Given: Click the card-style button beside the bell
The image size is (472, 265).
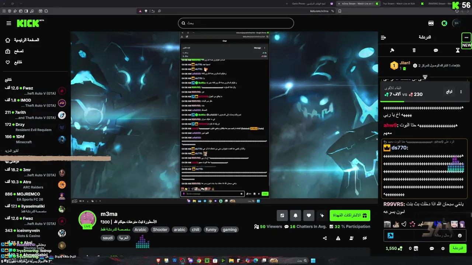Looking at the screenshot, I should pos(282,215).
